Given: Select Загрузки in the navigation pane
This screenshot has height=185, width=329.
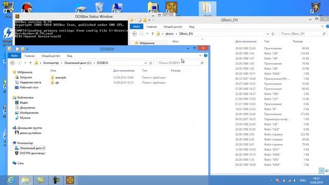Looking at the screenshot, I should tap(26, 78).
